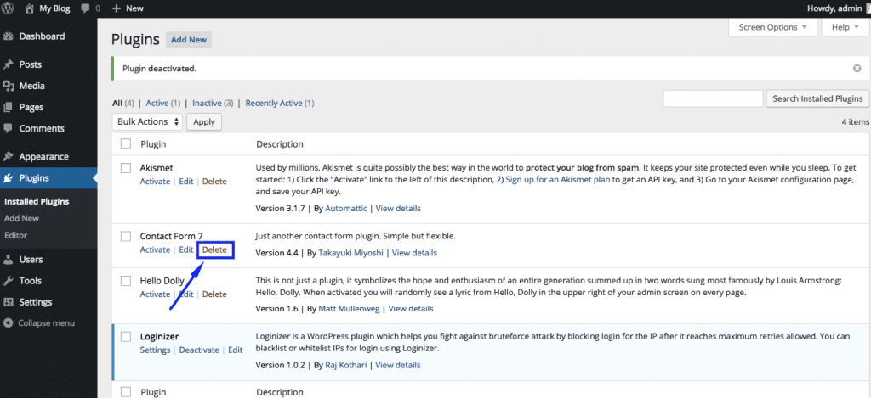Viewport: 871px width, 398px height.
Task: Delete the Contact Form 7 plugin
Action: [214, 250]
